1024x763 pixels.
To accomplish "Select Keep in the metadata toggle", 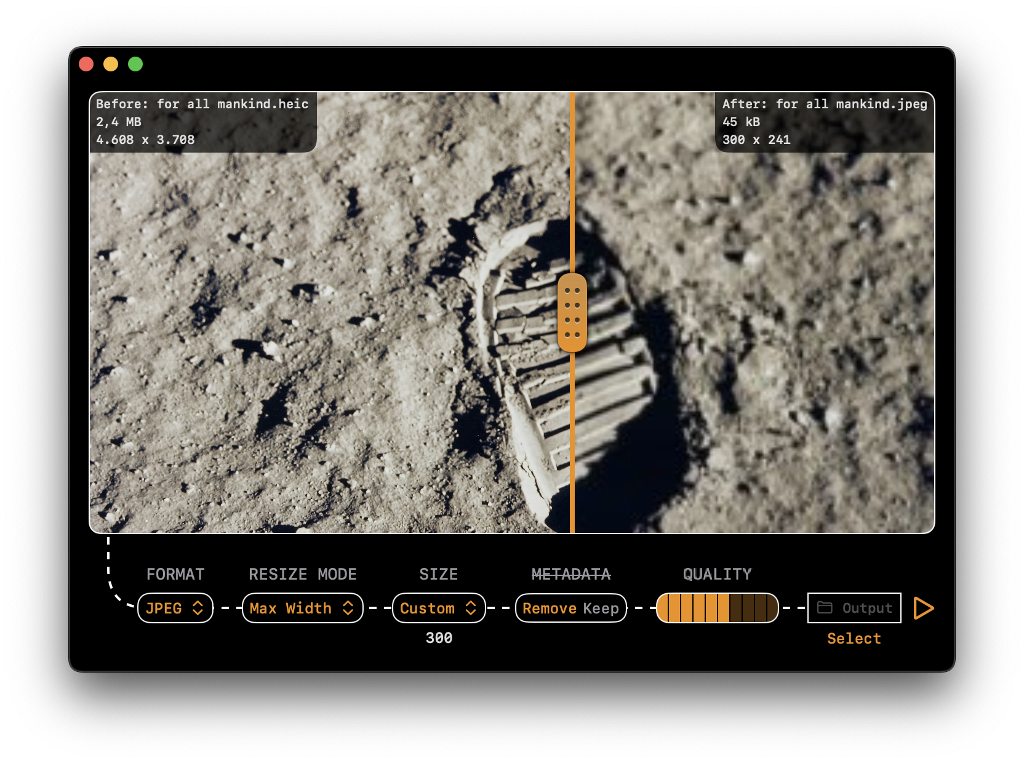I will 601,609.
